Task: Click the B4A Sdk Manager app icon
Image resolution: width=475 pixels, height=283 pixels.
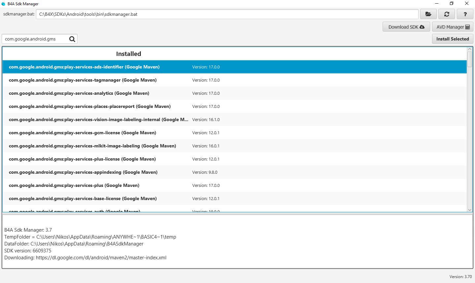Action: 4,4
